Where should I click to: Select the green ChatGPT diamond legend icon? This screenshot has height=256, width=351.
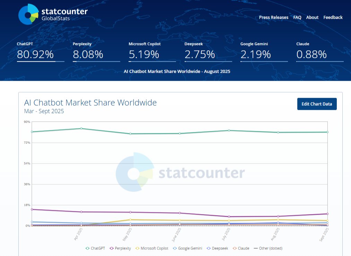[87, 248]
